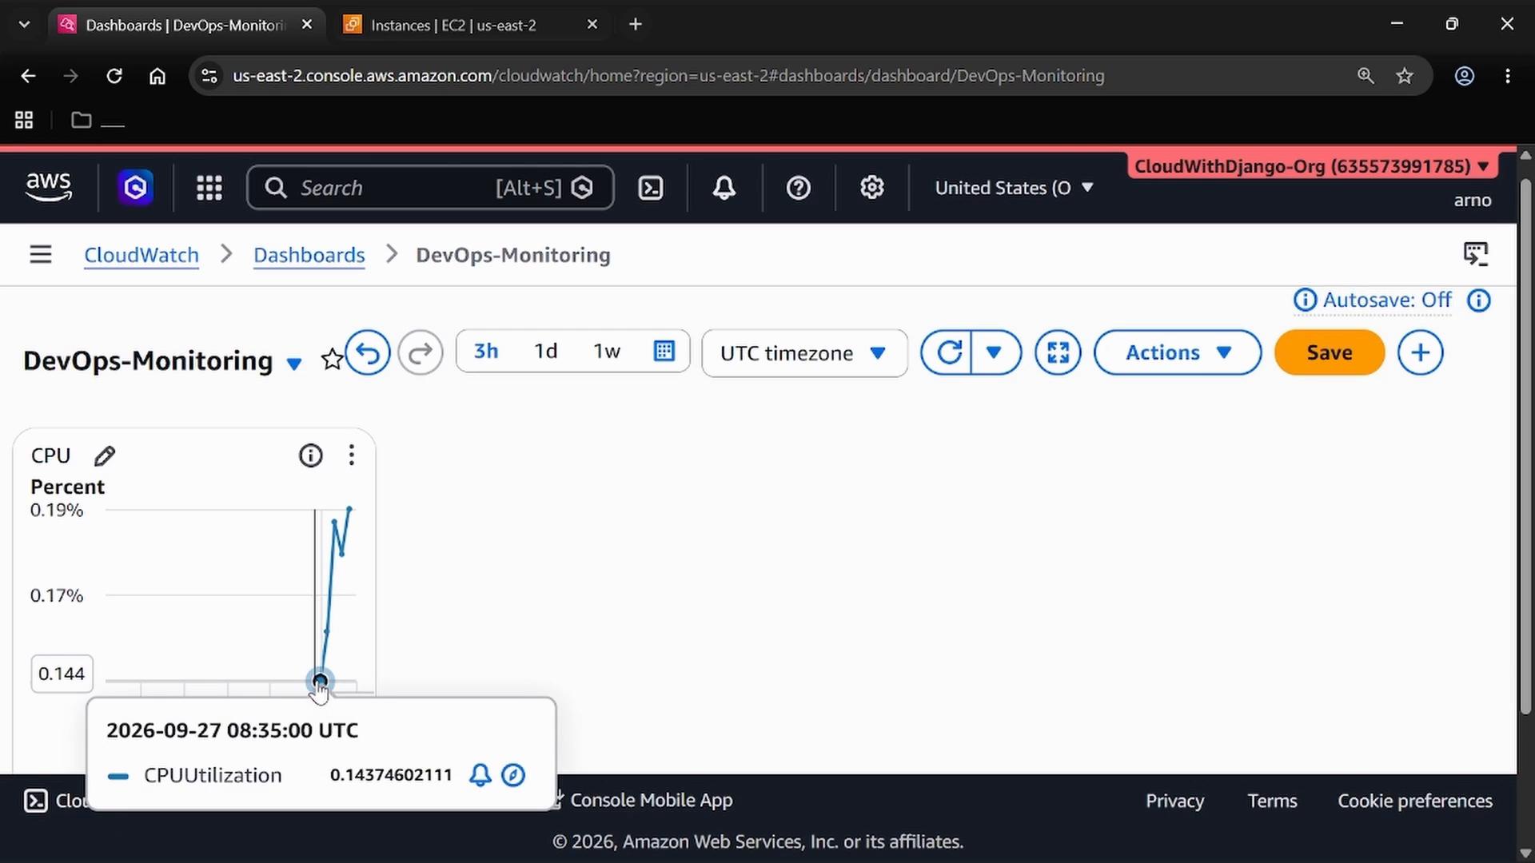Click the page vertical scrollbar thumb

pyautogui.click(x=1525, y=447)
